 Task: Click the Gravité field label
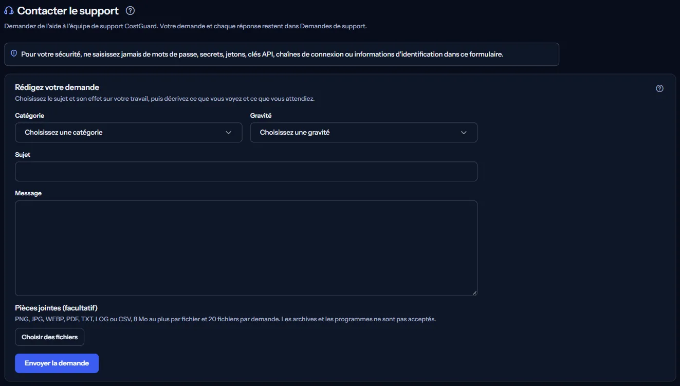261,116
